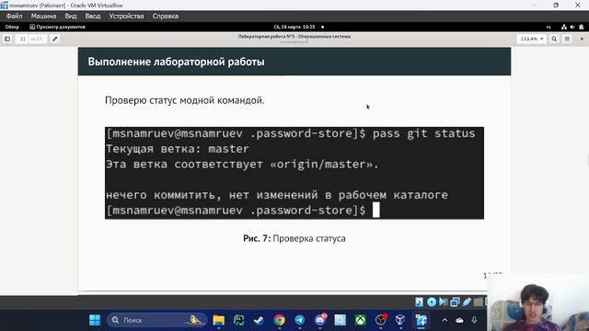This screenshot has height=331, width=589.
Task: Click the page number field showing 11
Action: point(23,39)
